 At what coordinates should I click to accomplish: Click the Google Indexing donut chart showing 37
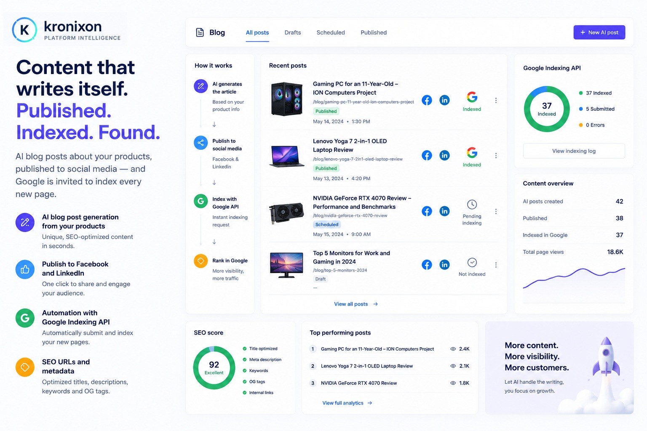pos(547,109)
